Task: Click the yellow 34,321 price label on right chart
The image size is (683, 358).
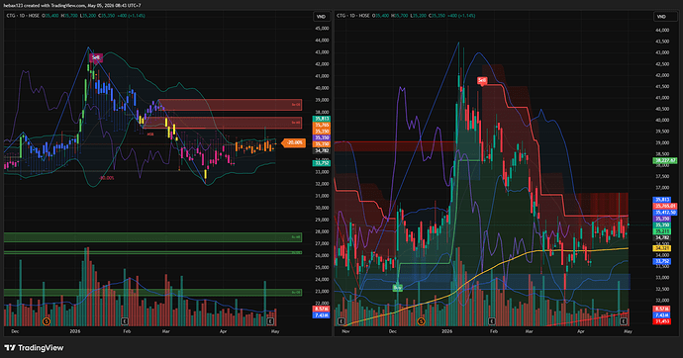Action: pos(662,248)
